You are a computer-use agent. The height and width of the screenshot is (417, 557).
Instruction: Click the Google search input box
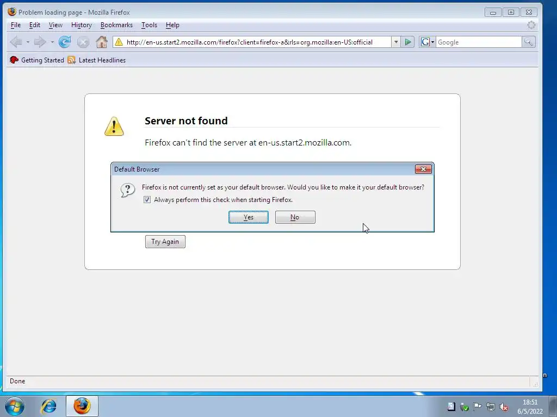[x=479, y=42]
